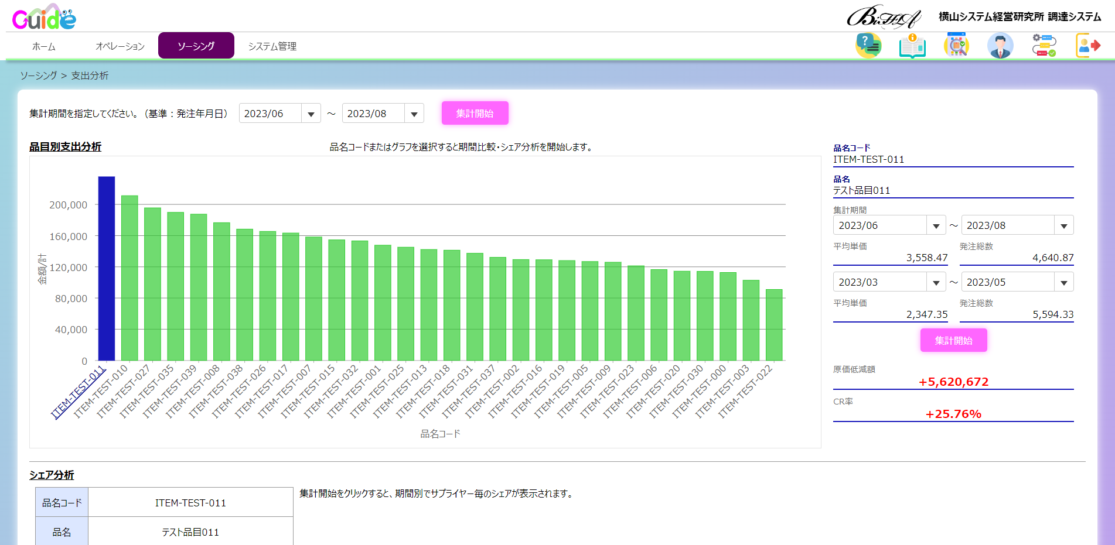This screenshot has height=545, width=1115.
Task: Click the ITEM-TEST-035 axis label
Action: point(146,392)
